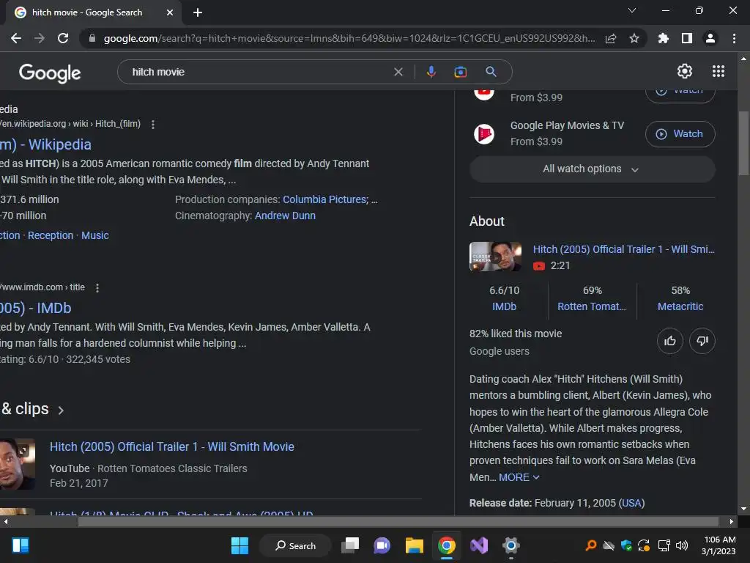Open the Columbia Pictures link

[x=325, y=199]
